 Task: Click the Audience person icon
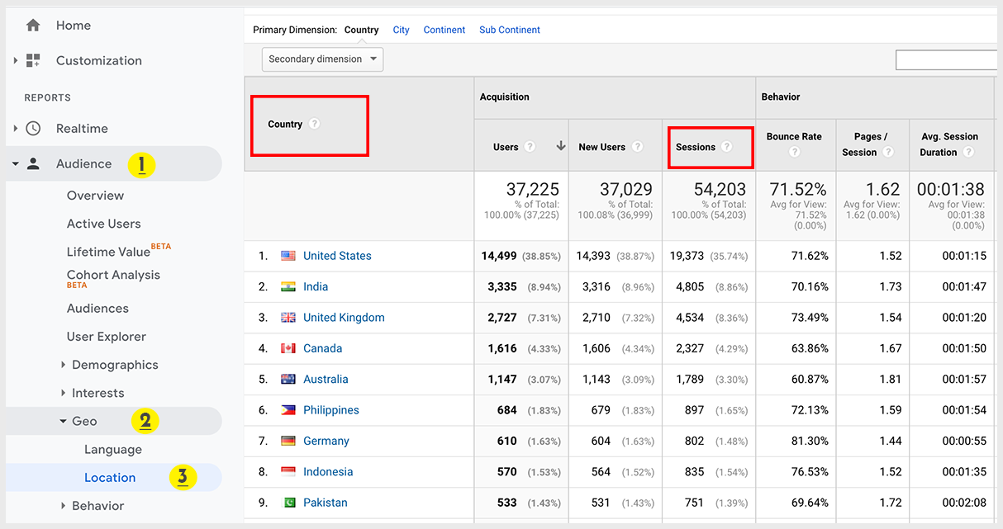33,163
